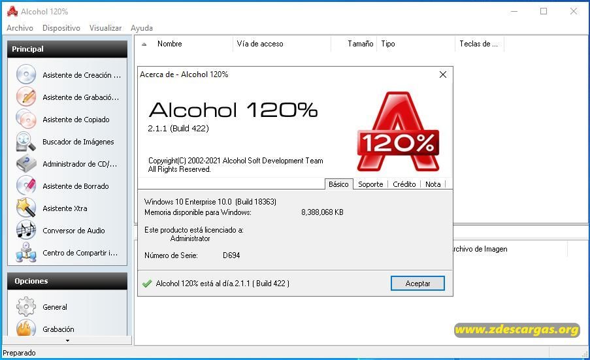Click the Asistente de Copiado label
The image size is (590, 360).
coord(76,120)
